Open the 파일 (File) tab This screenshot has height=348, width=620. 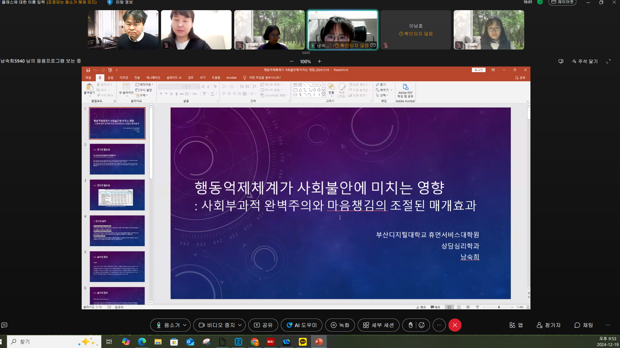pyautogui.click(x=88, y=78)
